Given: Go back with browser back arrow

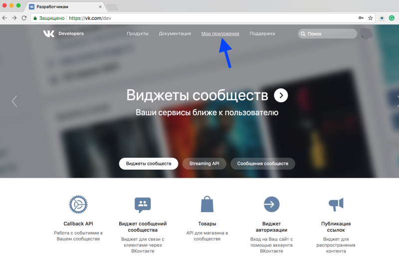Looking at the screenshot, I should coord(4,18).
